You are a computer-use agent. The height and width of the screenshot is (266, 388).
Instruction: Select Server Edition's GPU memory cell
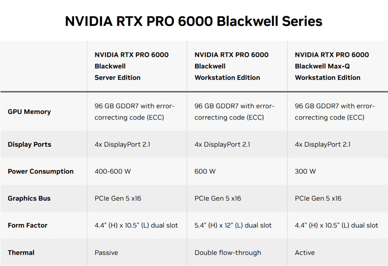coord(134,111)
